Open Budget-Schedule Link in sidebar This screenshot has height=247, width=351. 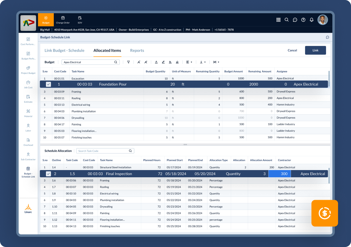coord(28,172)
